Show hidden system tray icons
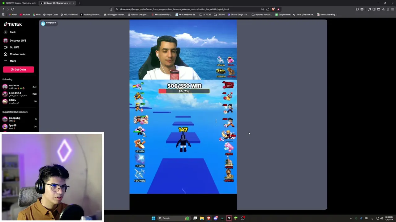Screen dimensions: 396x222 pyautogui.click(x=351, y=218)
